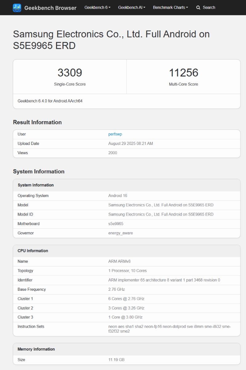Click Cluster 2 value 3 Cores @ 3.26 GHz
246x370 pixels.
(x=126, y=308)
